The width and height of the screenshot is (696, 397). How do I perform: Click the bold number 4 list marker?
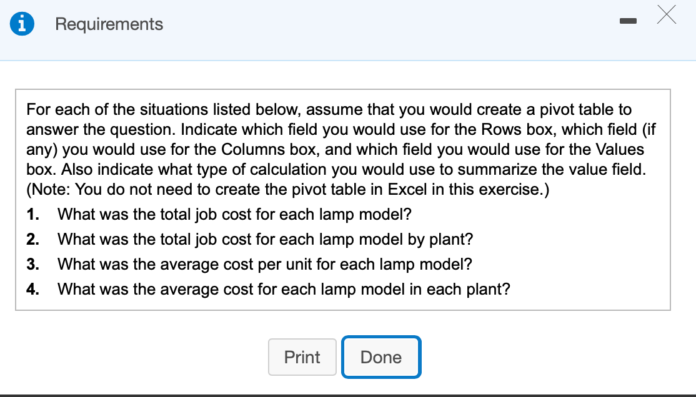tap(30, 289)
